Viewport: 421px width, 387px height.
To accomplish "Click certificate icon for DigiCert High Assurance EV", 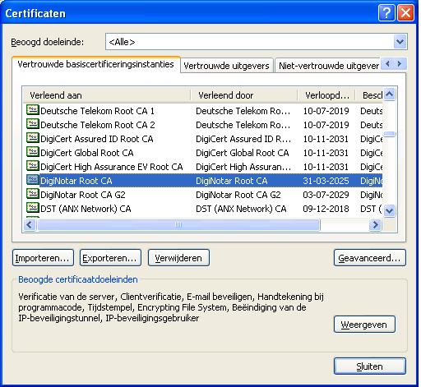I will [x=33, y=166].
